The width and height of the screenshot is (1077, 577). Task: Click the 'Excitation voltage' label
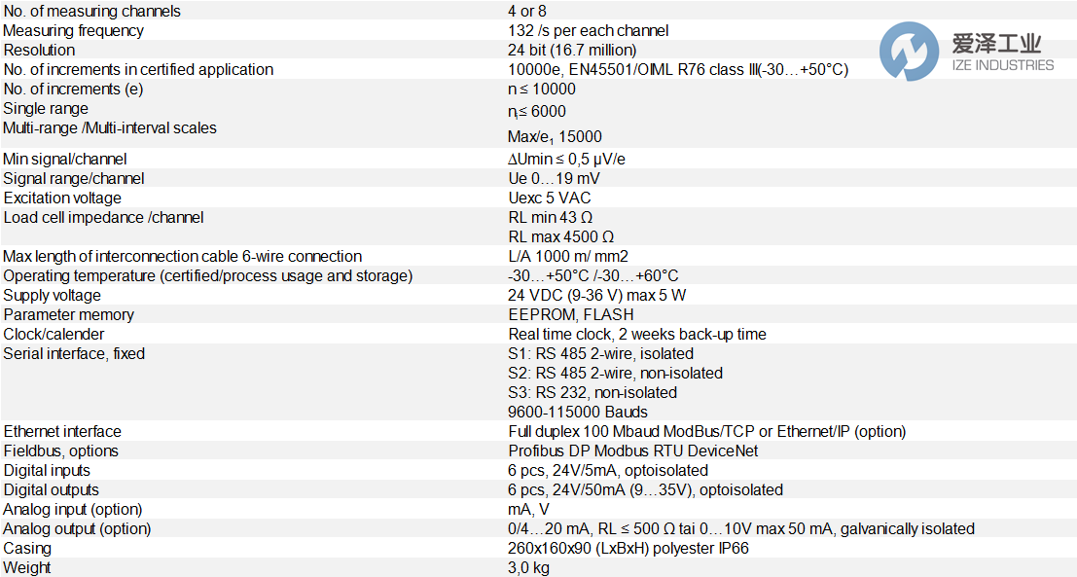tap(66, 198)
